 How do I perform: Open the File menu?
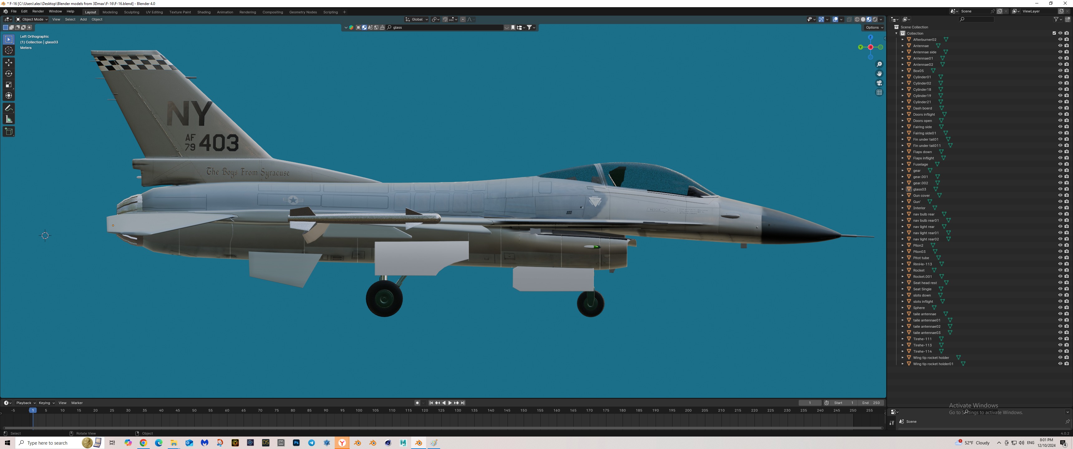14,11
